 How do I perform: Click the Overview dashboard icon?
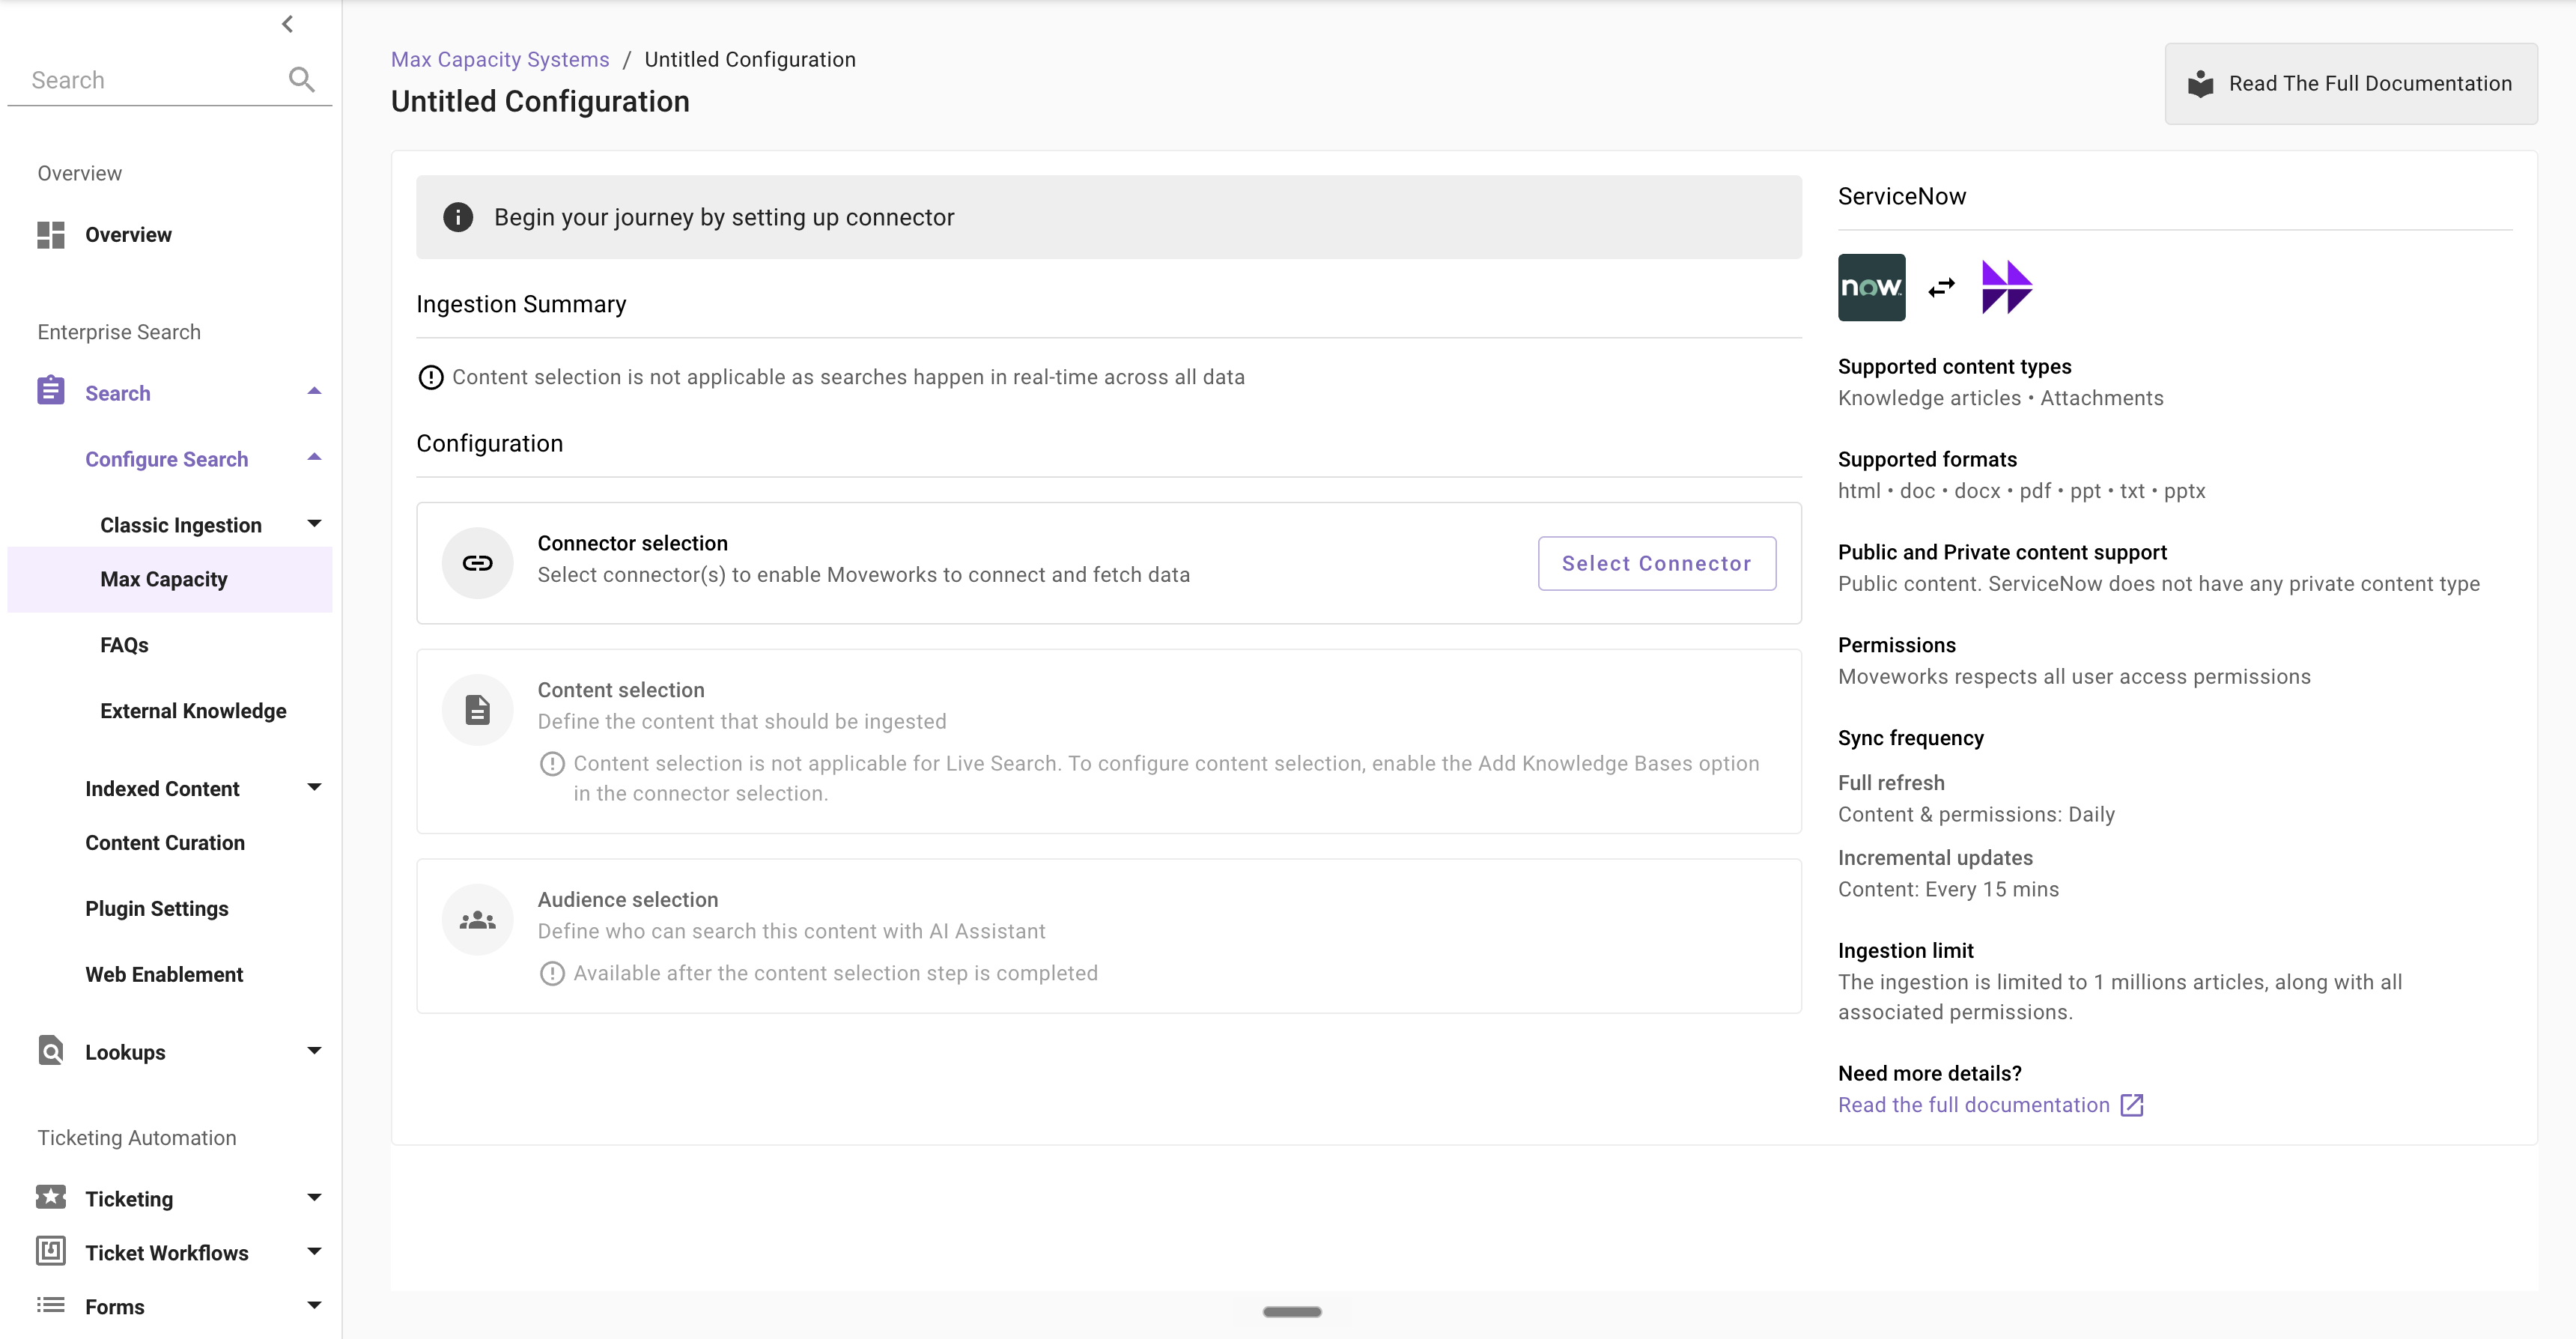(x=51, y=235)
